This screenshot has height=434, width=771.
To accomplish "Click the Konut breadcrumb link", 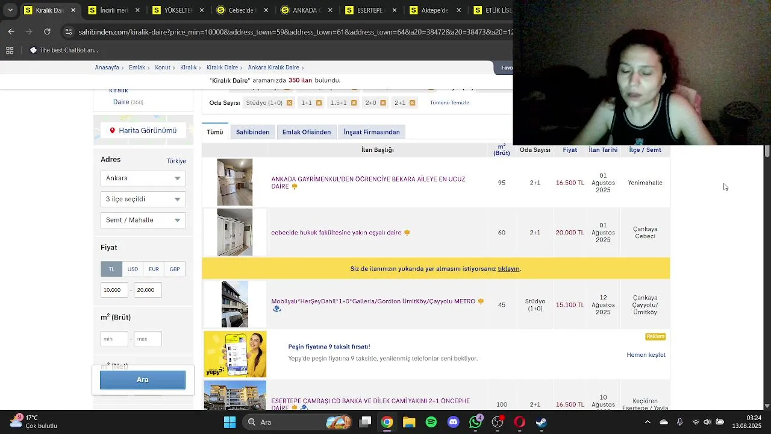I will 163,68.
